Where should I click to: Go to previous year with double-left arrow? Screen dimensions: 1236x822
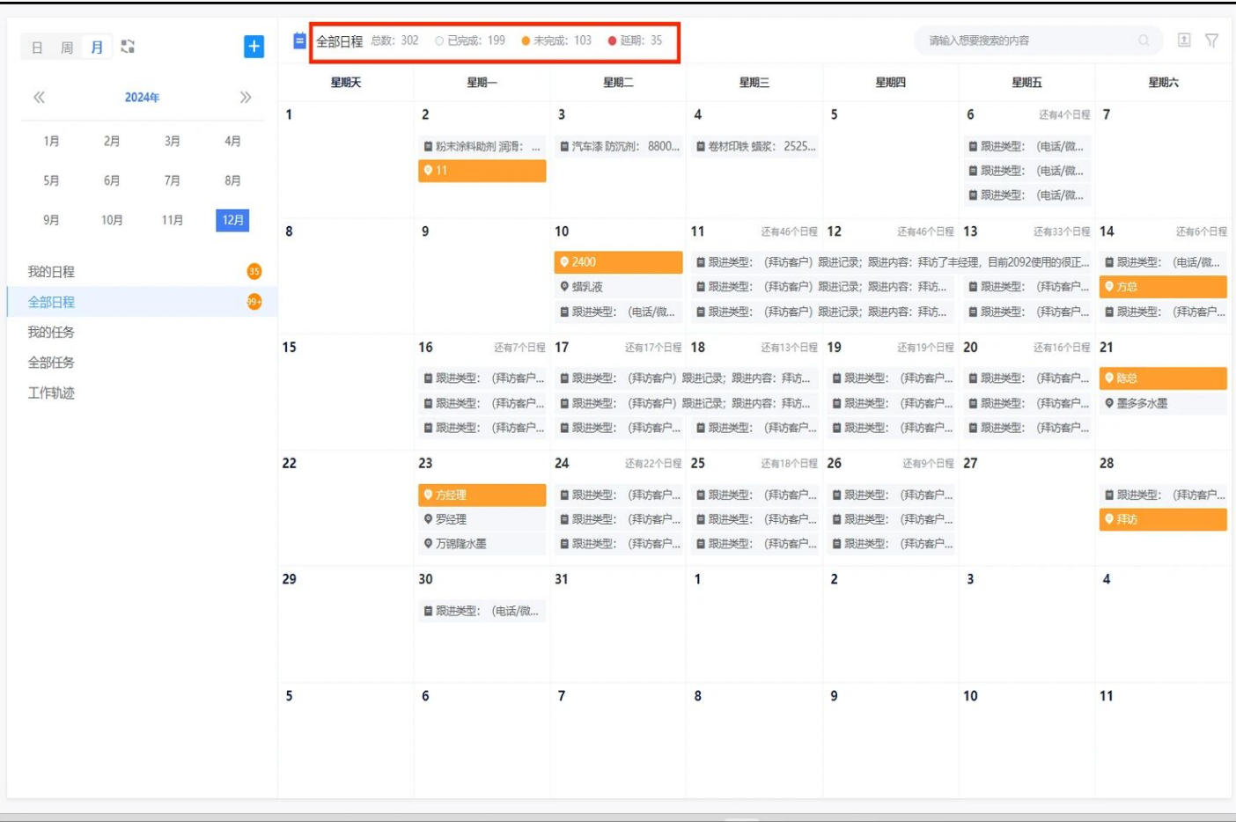point(39,98)
